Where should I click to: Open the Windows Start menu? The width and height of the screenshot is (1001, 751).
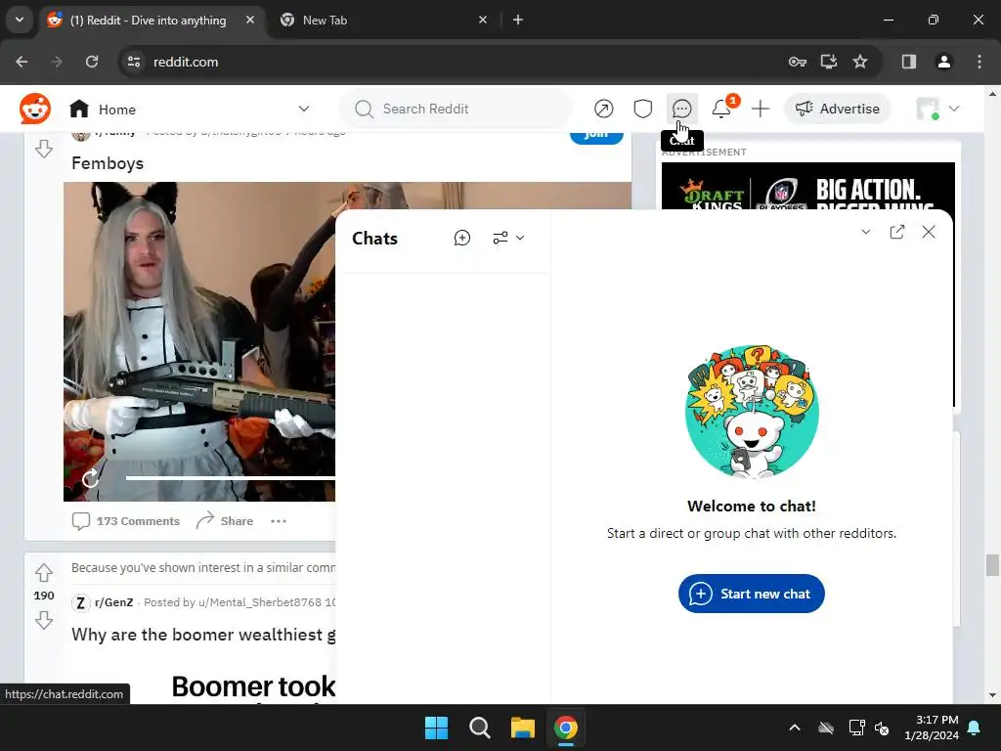[x=437, y=728]
